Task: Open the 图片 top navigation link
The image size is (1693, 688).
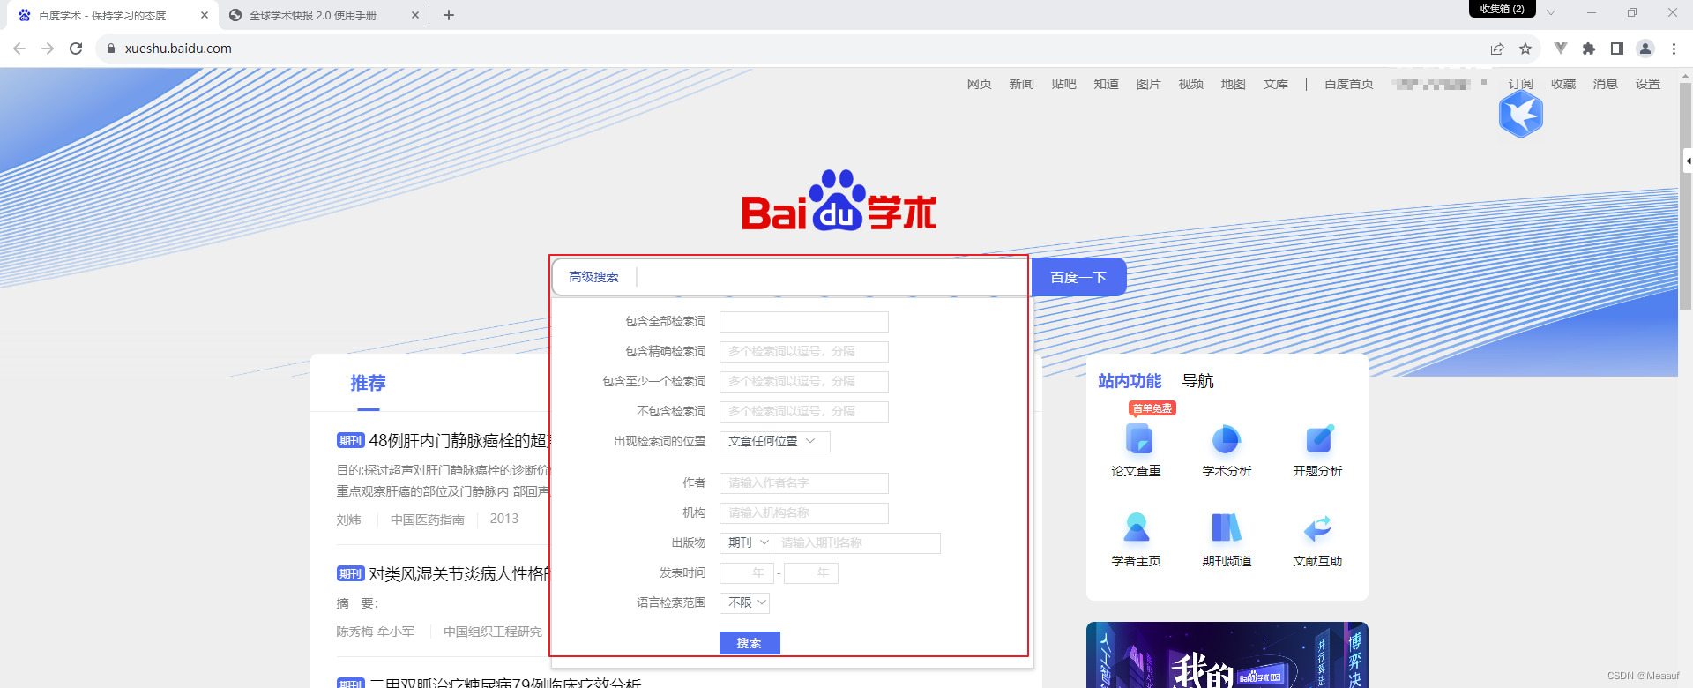Action: 1148,84
